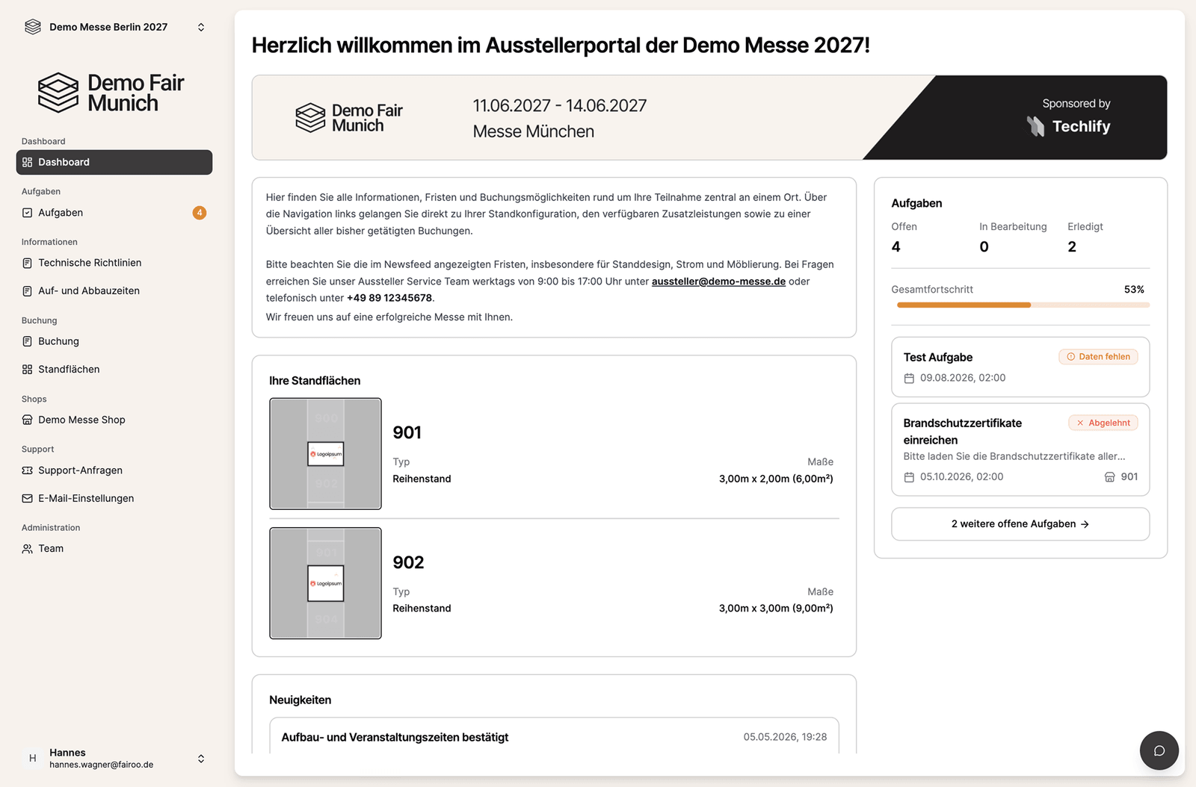Screen dimensions: 1196x787
Task: Click the calendar icon next to 09.08.2026
Action: [x=909, y=379]
